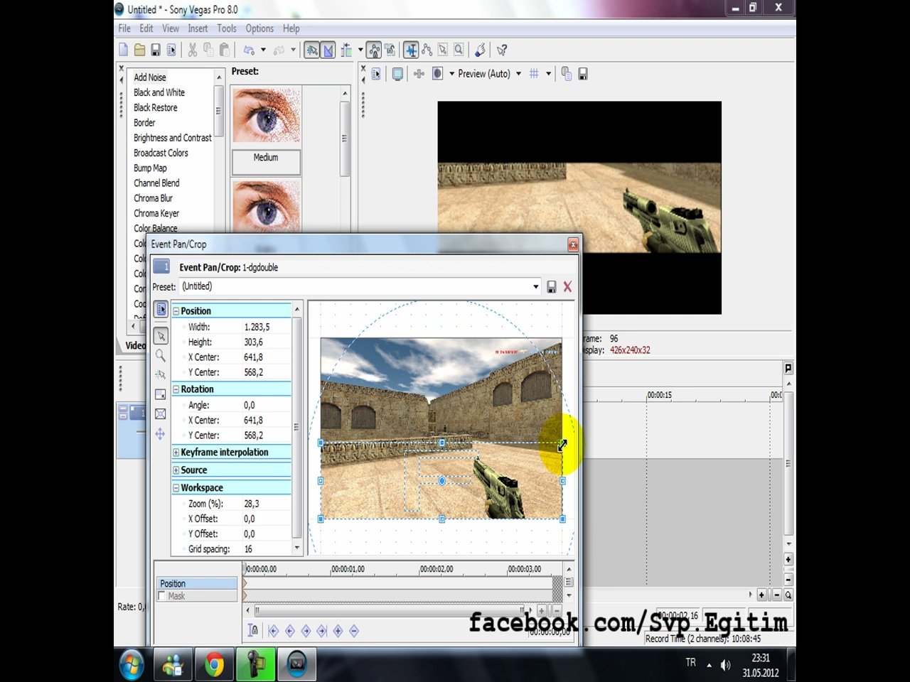
Task: Save the project with the main toolbar floppy icon
Action: coord(155,50)
